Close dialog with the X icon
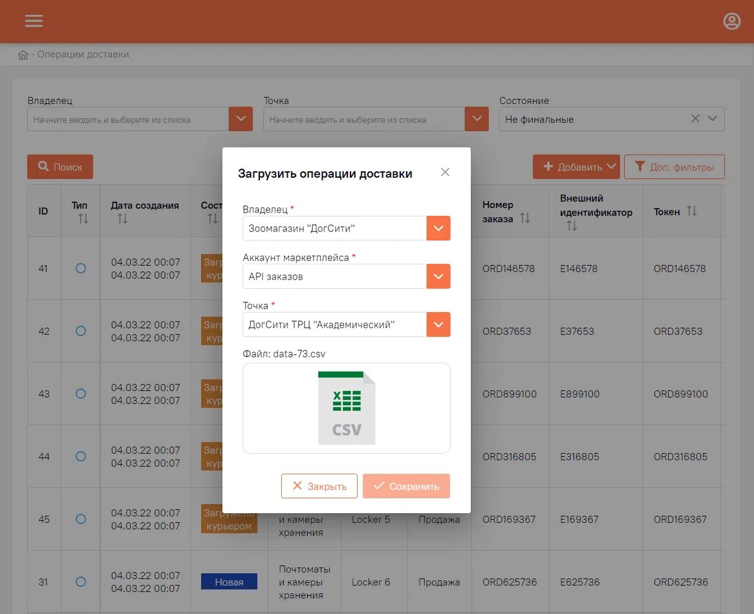Viewport: 754px width, 614px height. click(x=445, y=172)
